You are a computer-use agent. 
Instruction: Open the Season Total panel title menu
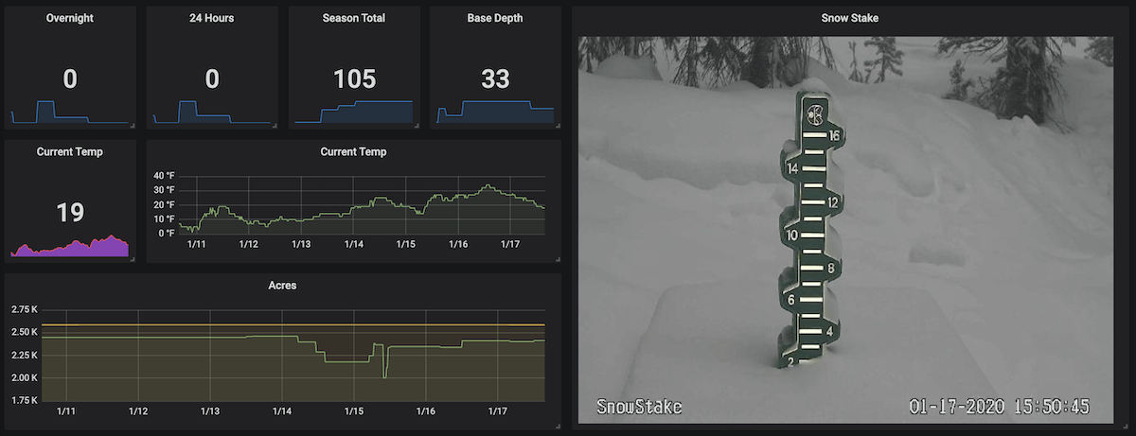[354, 19]
